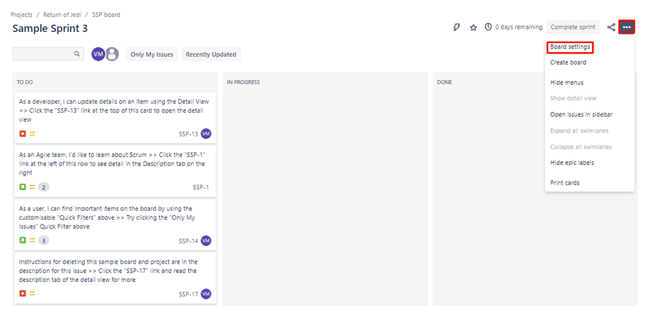Image resolution: width=652 pixels, height=334 pixels.
Task: Open the SSP-13 issue key link
Action: click(189, 134)
